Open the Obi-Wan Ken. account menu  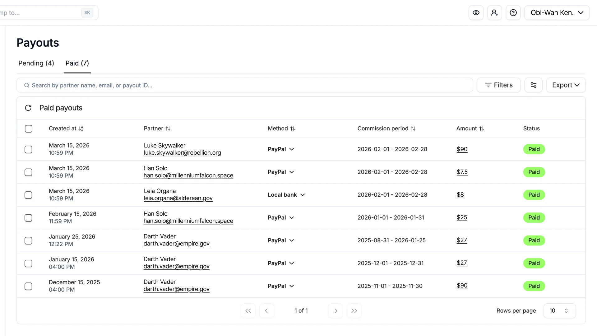pos(557,13)
